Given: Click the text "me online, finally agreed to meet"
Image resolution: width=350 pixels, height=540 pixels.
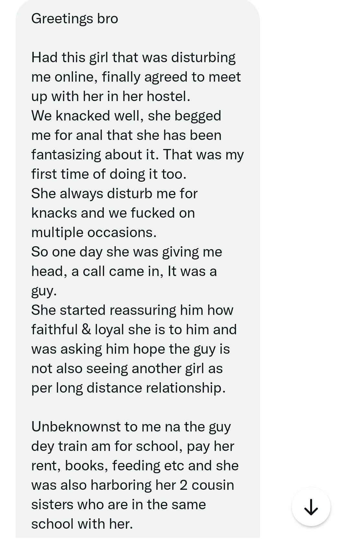Looking at the screenshot, I should click(136, 77).
